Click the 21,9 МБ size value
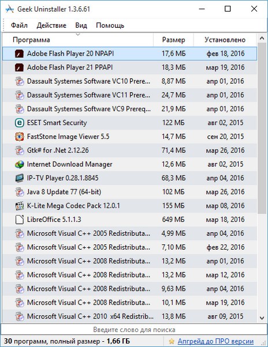The width and height of the screenshot is (268, 347). click(173, 109)
